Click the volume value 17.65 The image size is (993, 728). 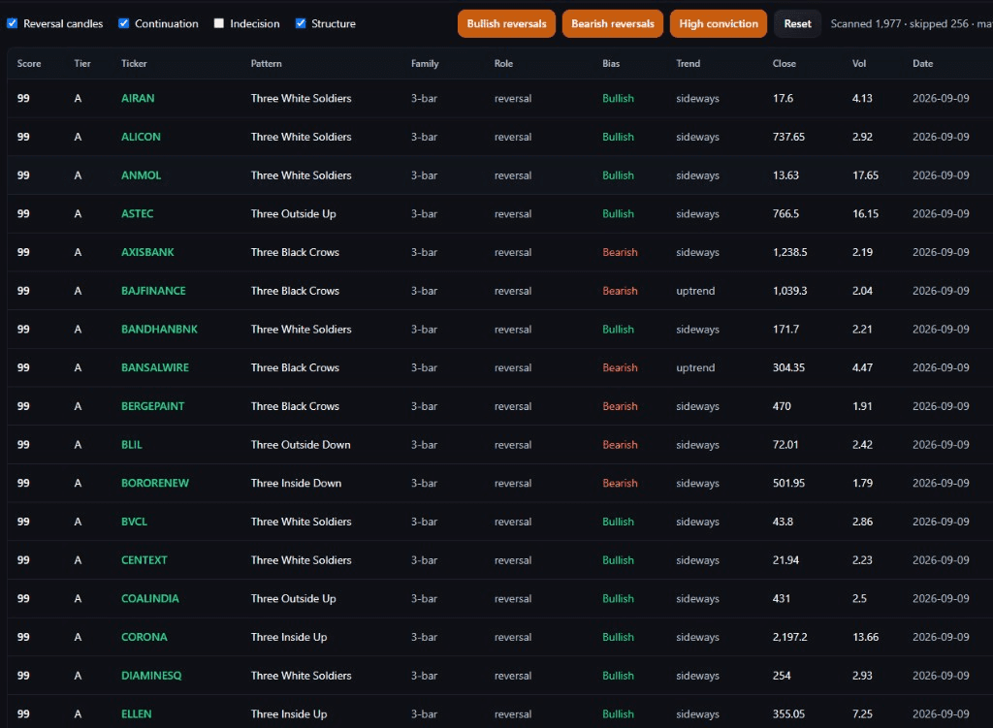coord(865,175)
